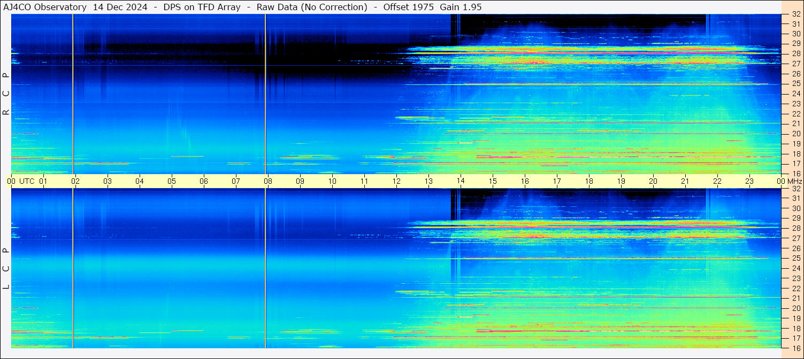Click the DPS on TFD Array label
The width and height of the screenshot is (804, 359).
(x=201, y=7)
